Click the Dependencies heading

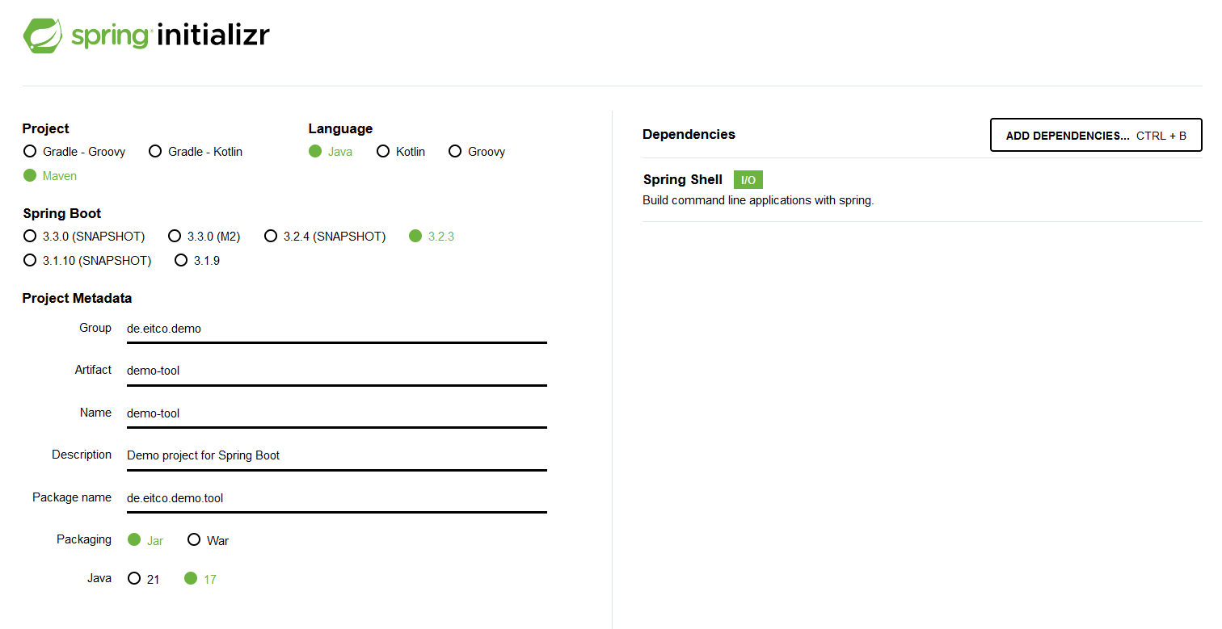point(689,134)
